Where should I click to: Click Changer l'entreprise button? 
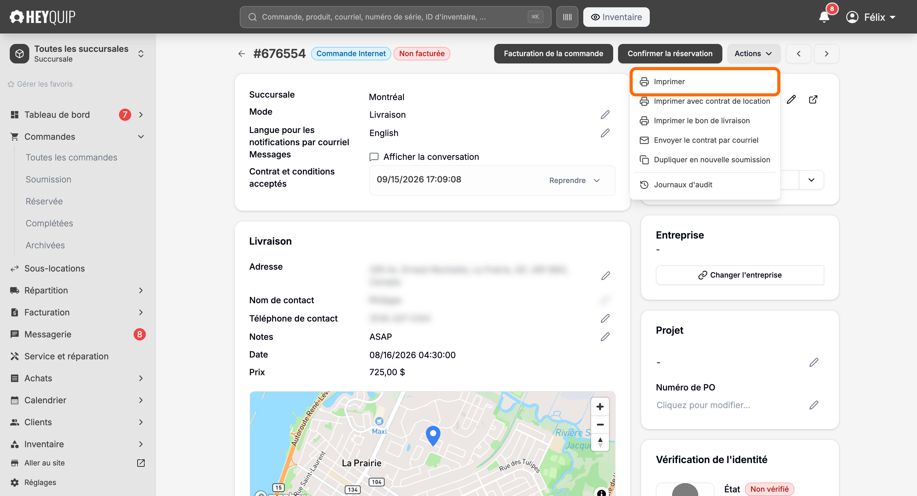coord(740,275)
